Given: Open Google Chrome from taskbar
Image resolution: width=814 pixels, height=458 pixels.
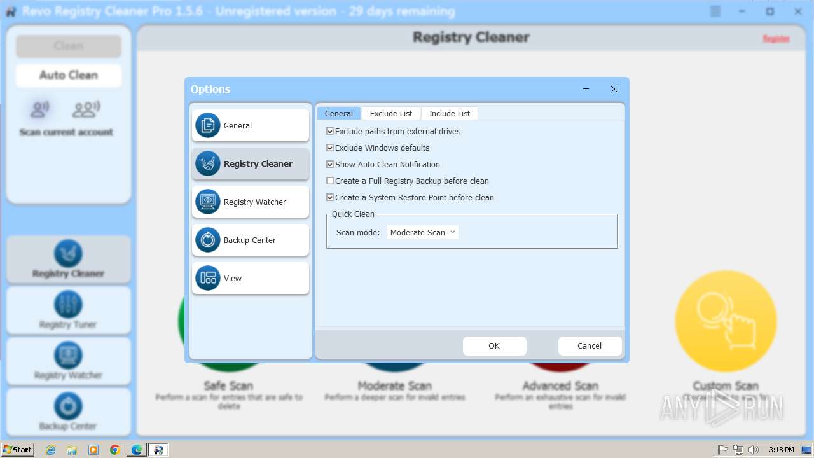Looking at the screenshot, I should 115,450.
